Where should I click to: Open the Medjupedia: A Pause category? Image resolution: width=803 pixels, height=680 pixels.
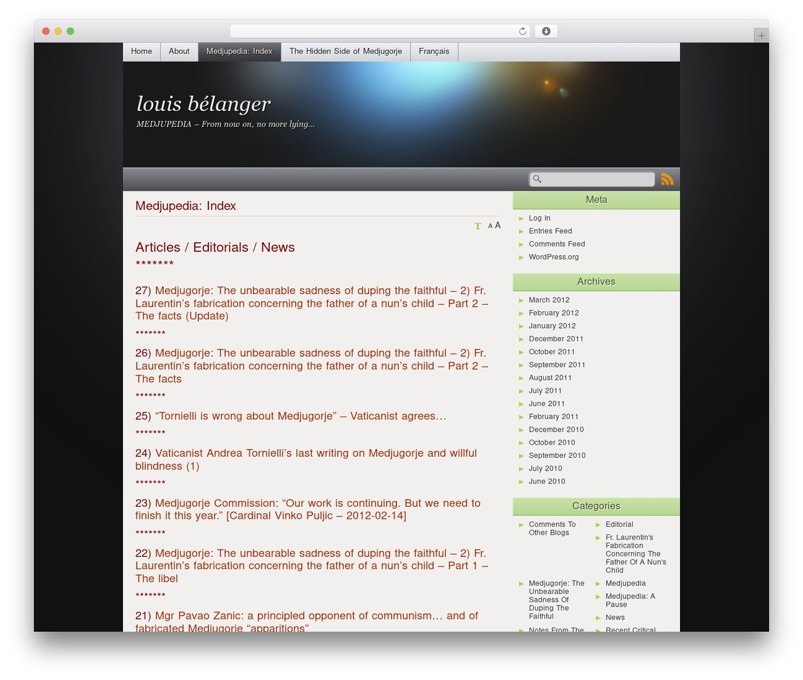[x=630, y=600]
